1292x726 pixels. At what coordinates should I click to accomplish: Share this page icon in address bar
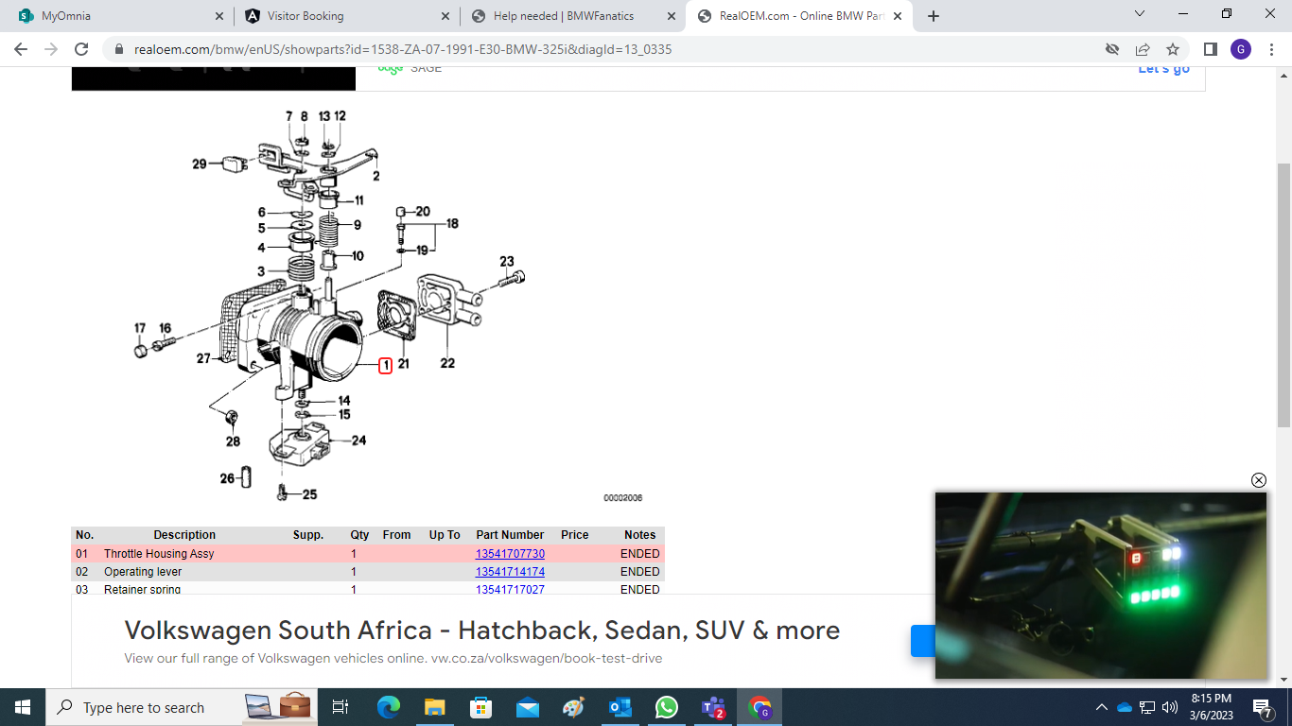click(x=1143, y=49)
